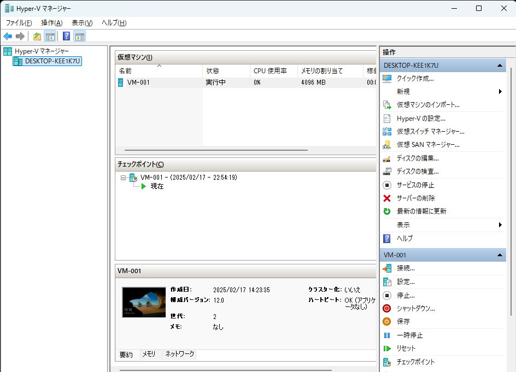Open the 操作(A) menu
Screen dimensions: 516x372
coord(52,23)
